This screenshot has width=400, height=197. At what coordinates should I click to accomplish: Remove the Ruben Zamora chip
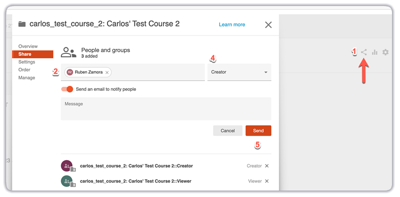pos(107,72)
